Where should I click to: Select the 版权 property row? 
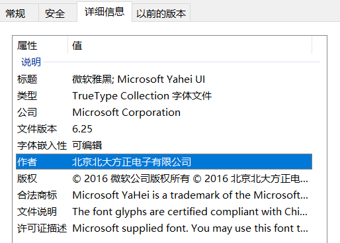pyautogui.click(x=164, y=179)
